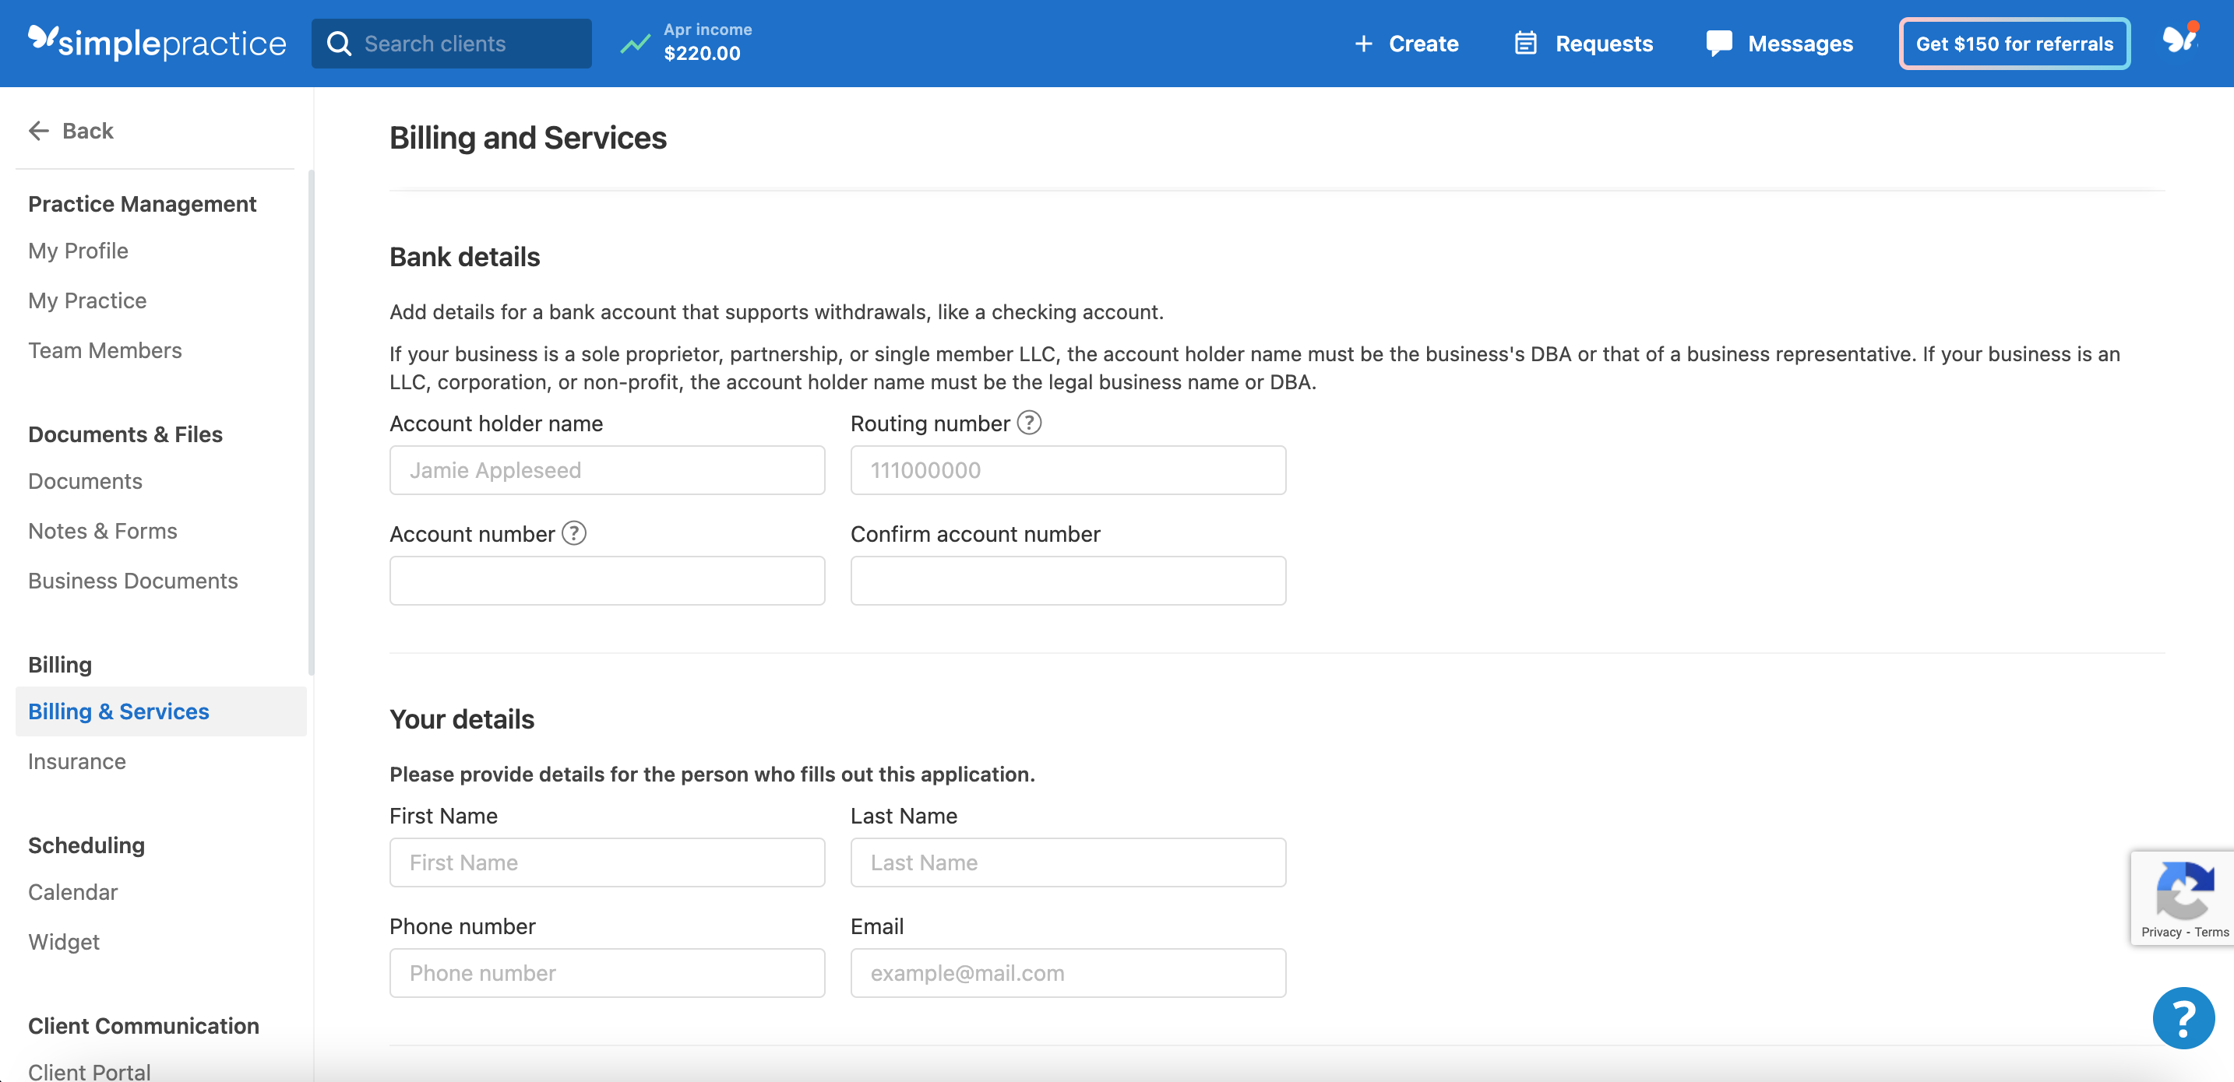This screenshot has width=2234, height=1082.
Task: Click the Account holder name field
Action: click(x=606, y=470)
